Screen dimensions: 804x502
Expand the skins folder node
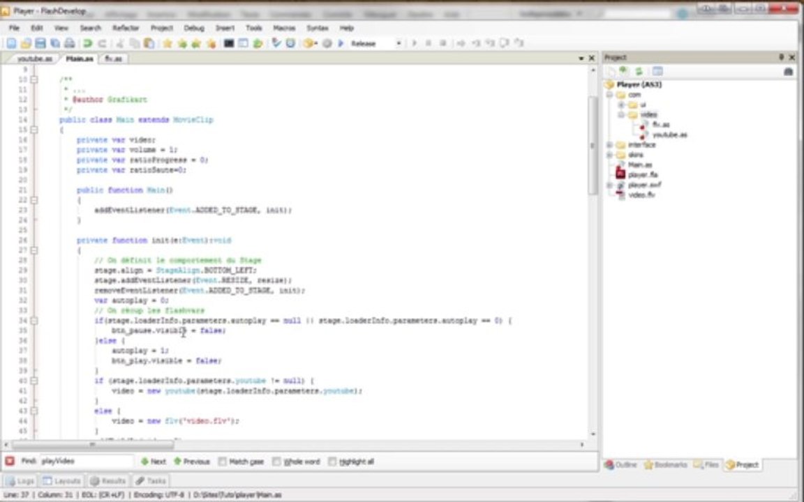tap(610, 155)
